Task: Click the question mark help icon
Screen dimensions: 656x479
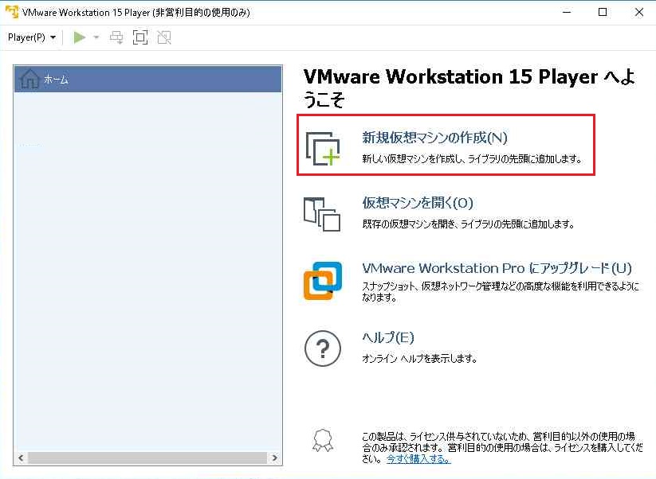Action: 323,349
